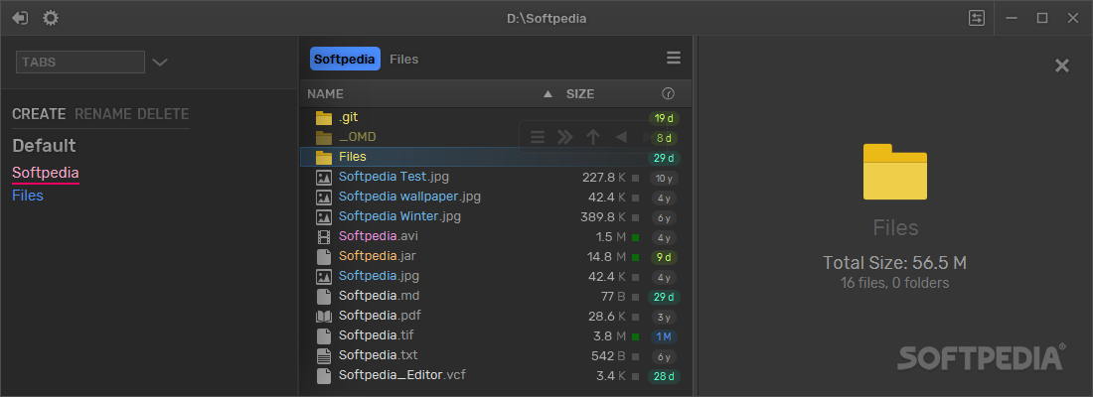The height and width of the screenshot is (397, 1093).
Task: Click the Total Size: 56.5 M text
Action: pyautogui.click(x=895, y=263)
